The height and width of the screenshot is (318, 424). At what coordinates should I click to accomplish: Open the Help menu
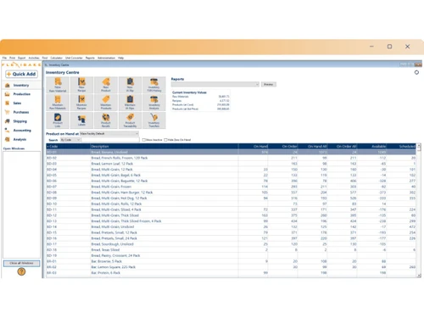[121, 58]
